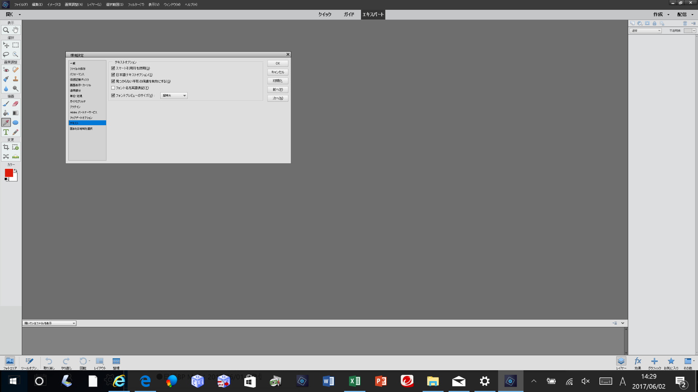This screenshot has width=698, height=392.
Task: Open blend mode dropdown 通常
Action: [x=645, y=31]
